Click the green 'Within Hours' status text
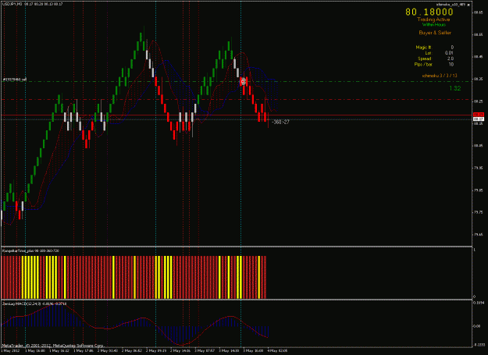Viewport: 488px width, 355px height. pyautogui.click(x=434, y=24)
